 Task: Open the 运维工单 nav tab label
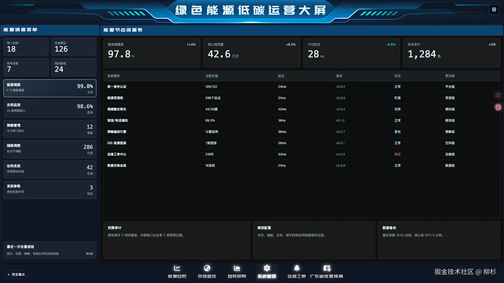[297, 276]
